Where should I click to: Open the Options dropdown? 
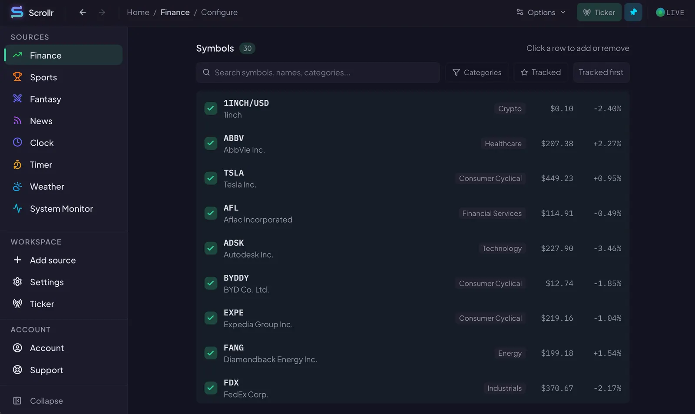(541, 12)
